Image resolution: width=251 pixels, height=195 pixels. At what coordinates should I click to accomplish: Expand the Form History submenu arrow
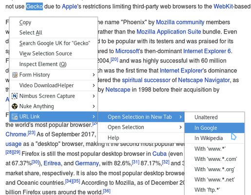point(94,75)
